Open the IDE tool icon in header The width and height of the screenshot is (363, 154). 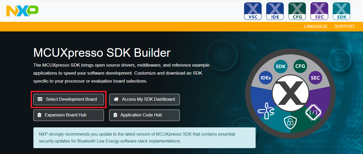point(275,11)
